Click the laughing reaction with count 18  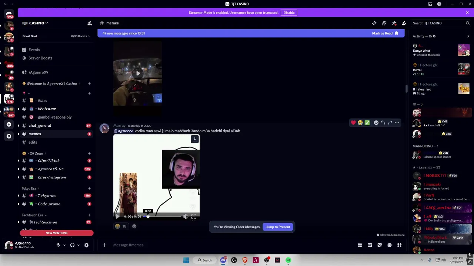121,226
